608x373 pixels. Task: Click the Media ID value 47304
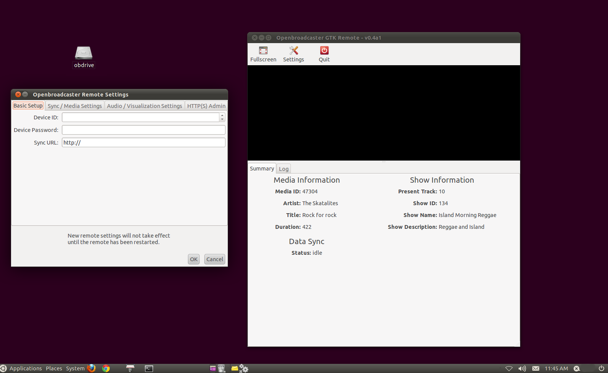[310, 191]
